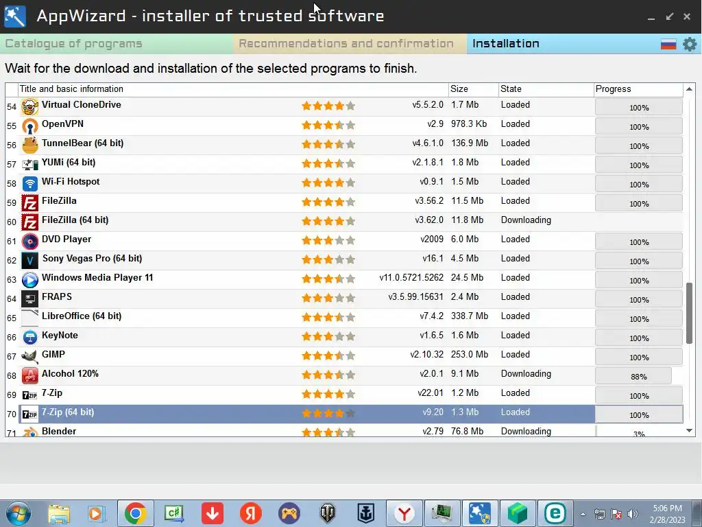Image resolution: width=702 pixels, height=527 pixels.
Task: Click the FileZilla v3.56.2 icon
Action: pos(30,203)
